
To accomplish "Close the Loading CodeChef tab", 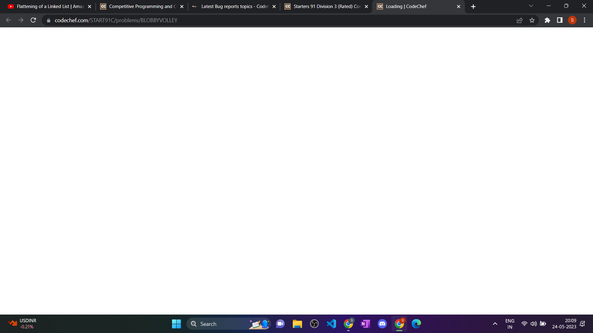I will click(459, 6).
